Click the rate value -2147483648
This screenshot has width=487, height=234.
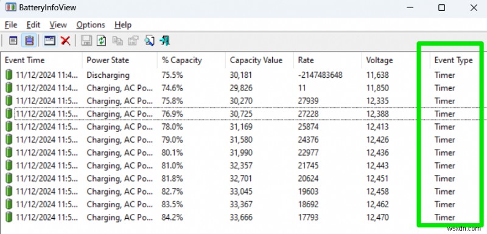[x=320, y=75]
